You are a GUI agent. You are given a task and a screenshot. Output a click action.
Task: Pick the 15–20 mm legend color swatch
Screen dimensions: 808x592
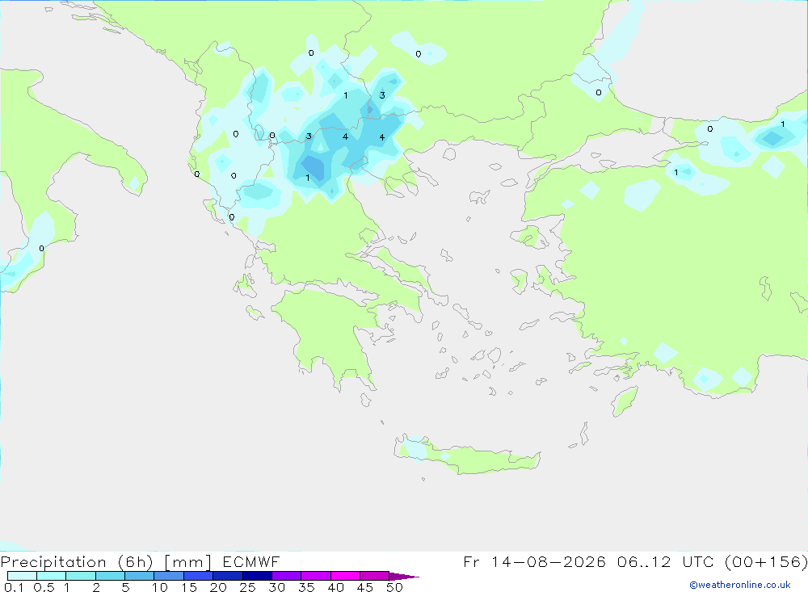click(x=198, y=576)
